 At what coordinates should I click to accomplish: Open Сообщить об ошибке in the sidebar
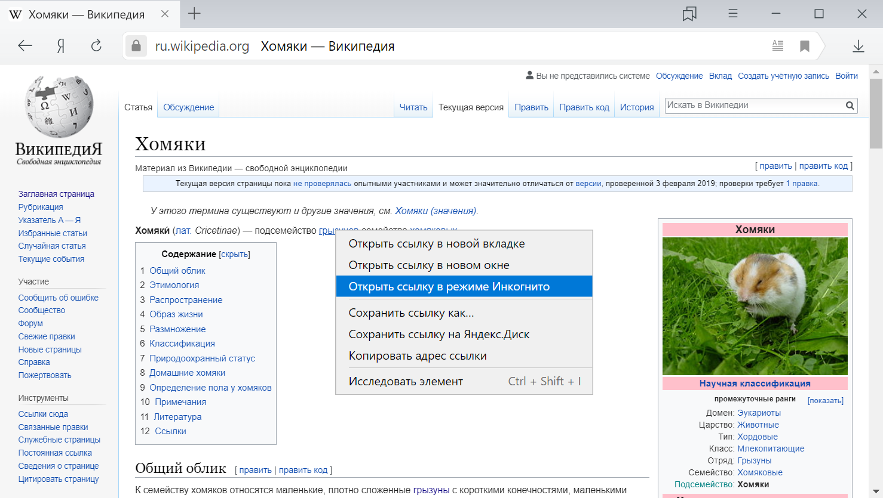click(x=59, y=298)
